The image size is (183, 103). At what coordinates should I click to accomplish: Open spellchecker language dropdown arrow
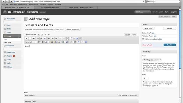(x=74, y=38)
